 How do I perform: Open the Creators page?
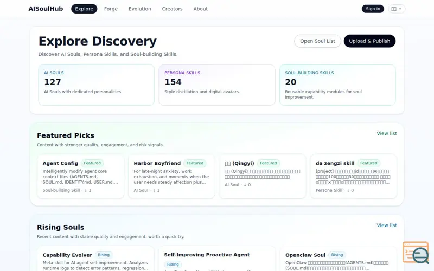(x=172, y=9)
